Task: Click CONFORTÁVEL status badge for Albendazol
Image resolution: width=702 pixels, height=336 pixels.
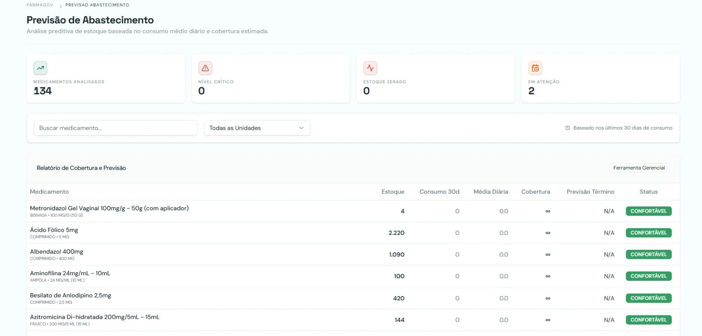Action: [648, 255]
